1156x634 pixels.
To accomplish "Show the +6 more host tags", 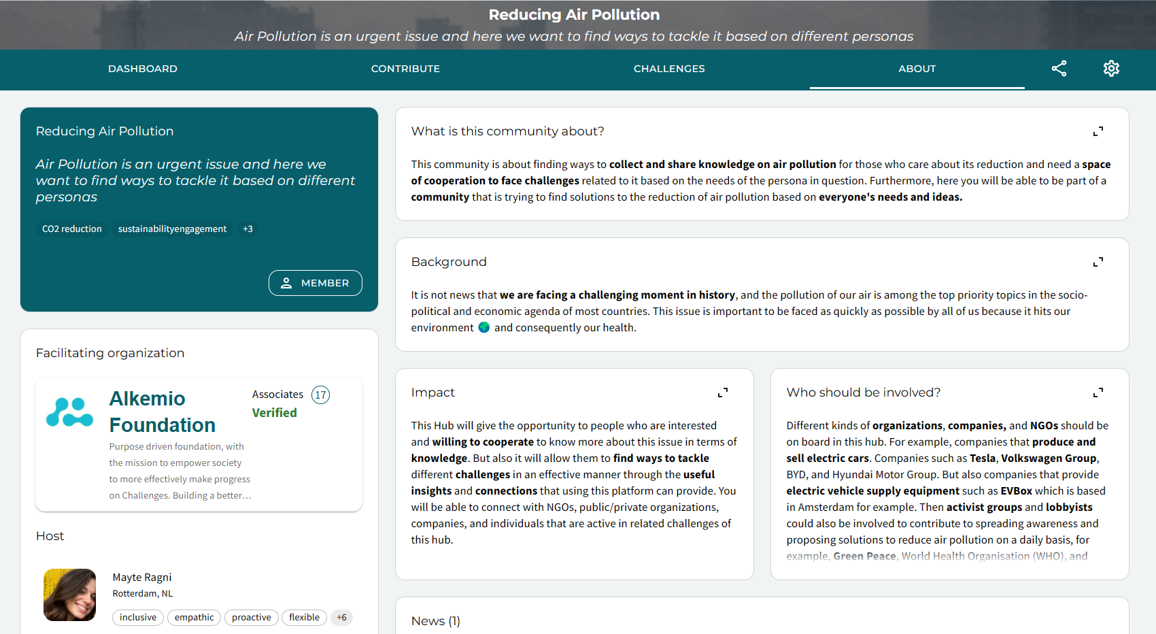I will pos(341,618).
